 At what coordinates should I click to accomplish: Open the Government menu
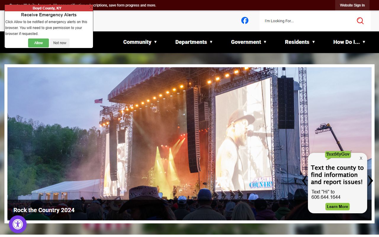tap(246, 42)
